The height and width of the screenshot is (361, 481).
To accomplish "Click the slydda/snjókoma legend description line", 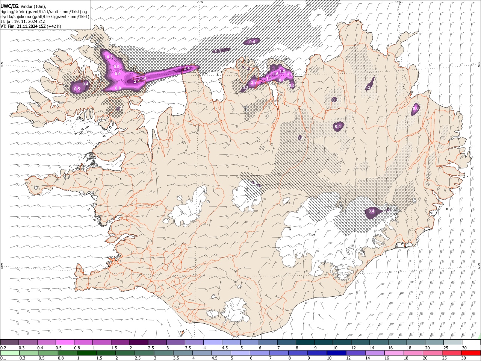I will pyautogui.click(x=45, y=17).
